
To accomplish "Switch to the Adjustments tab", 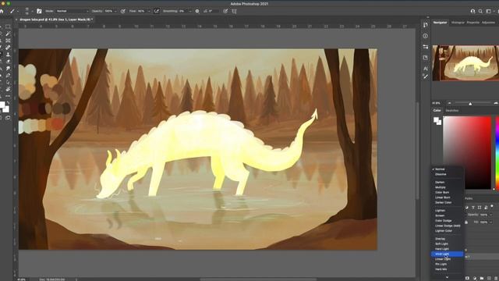I will [x=489, y=23].
